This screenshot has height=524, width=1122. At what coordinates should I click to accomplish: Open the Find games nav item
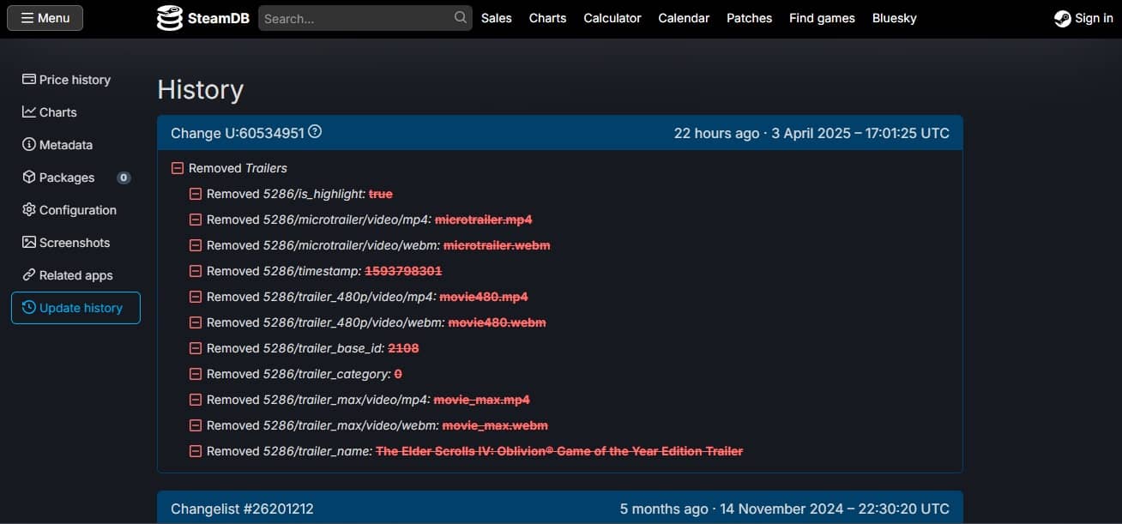[822, 18]
